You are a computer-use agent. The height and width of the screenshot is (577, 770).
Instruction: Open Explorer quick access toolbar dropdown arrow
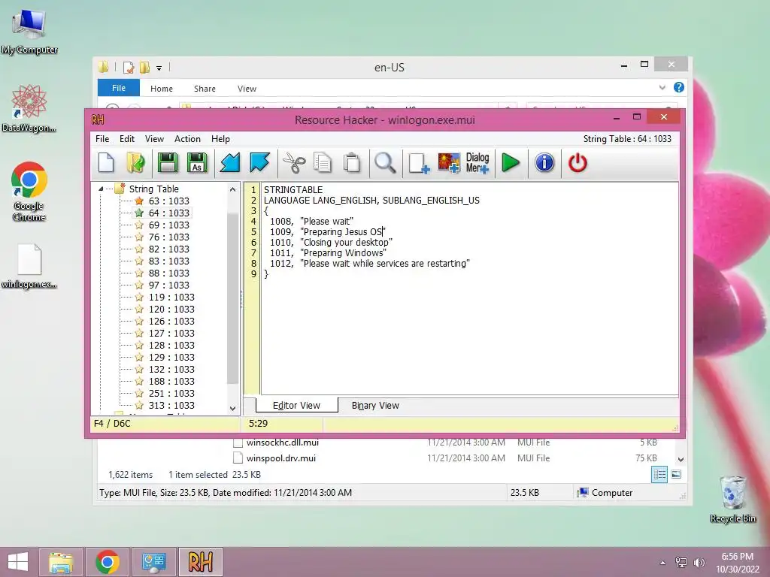(159, 68)
